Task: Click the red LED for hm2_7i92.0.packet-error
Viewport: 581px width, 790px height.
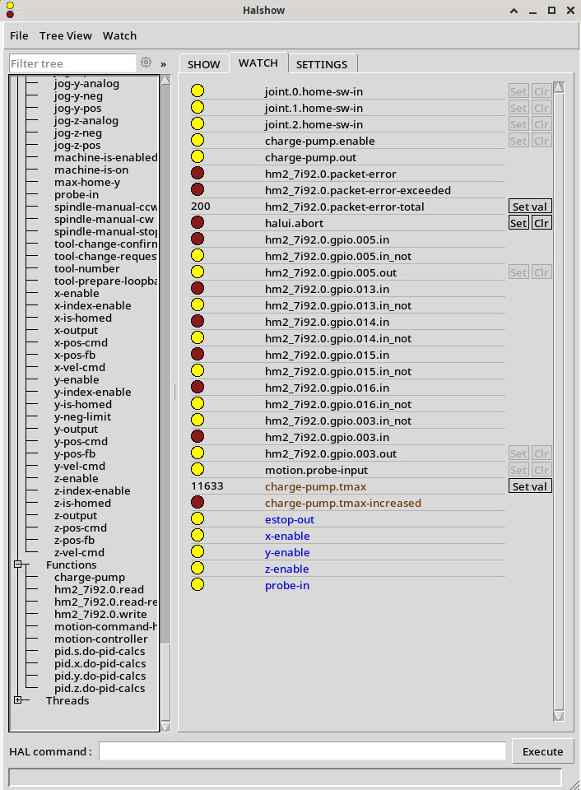Action: tap(198, 174)
